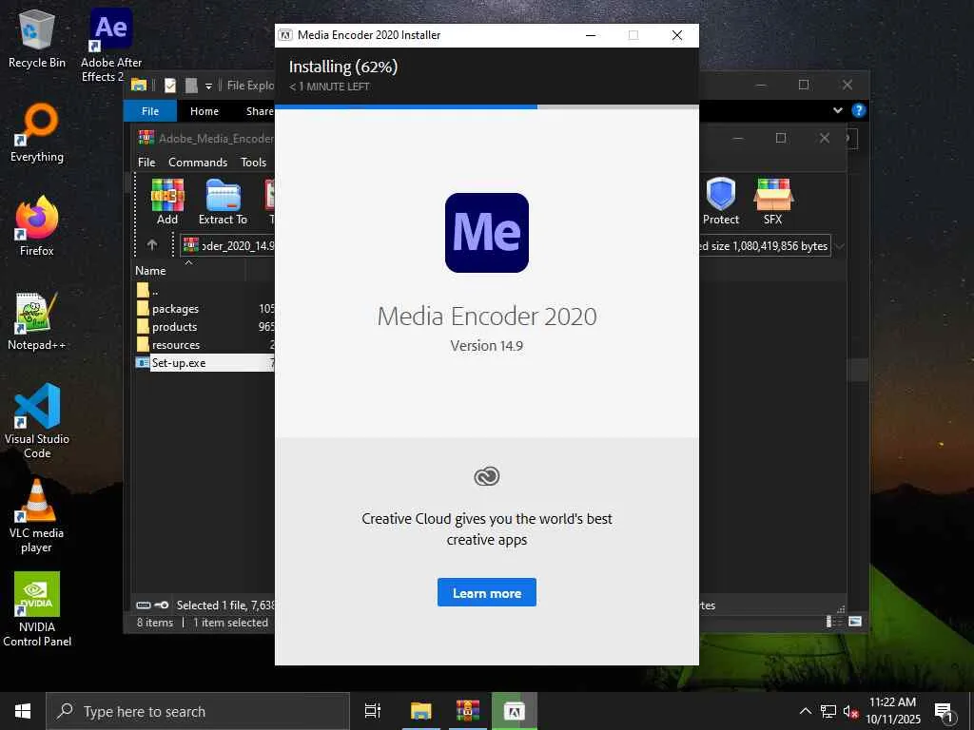The image size is (974, 730).
Task: Open WinRAR's File menu
Action: click(146, 162)
